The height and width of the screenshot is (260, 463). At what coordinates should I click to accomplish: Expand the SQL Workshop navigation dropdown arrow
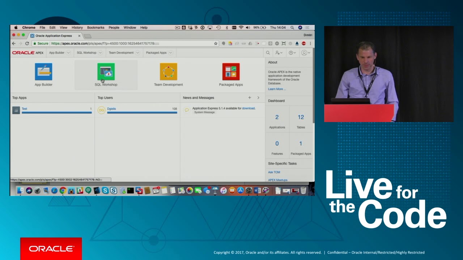[x=100, y=53]
